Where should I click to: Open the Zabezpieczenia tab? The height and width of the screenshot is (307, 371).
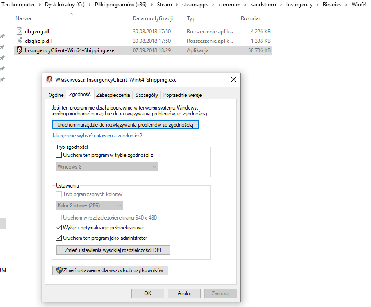tap(113, 95)
